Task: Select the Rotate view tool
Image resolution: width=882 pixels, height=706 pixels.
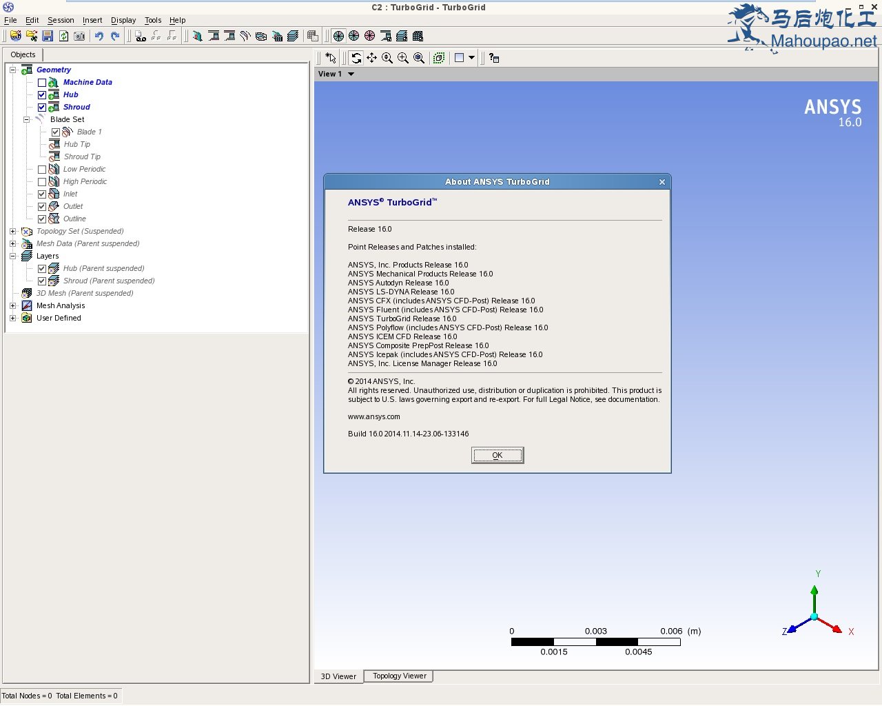Action: pyautogui.click(x=356, y=58)
